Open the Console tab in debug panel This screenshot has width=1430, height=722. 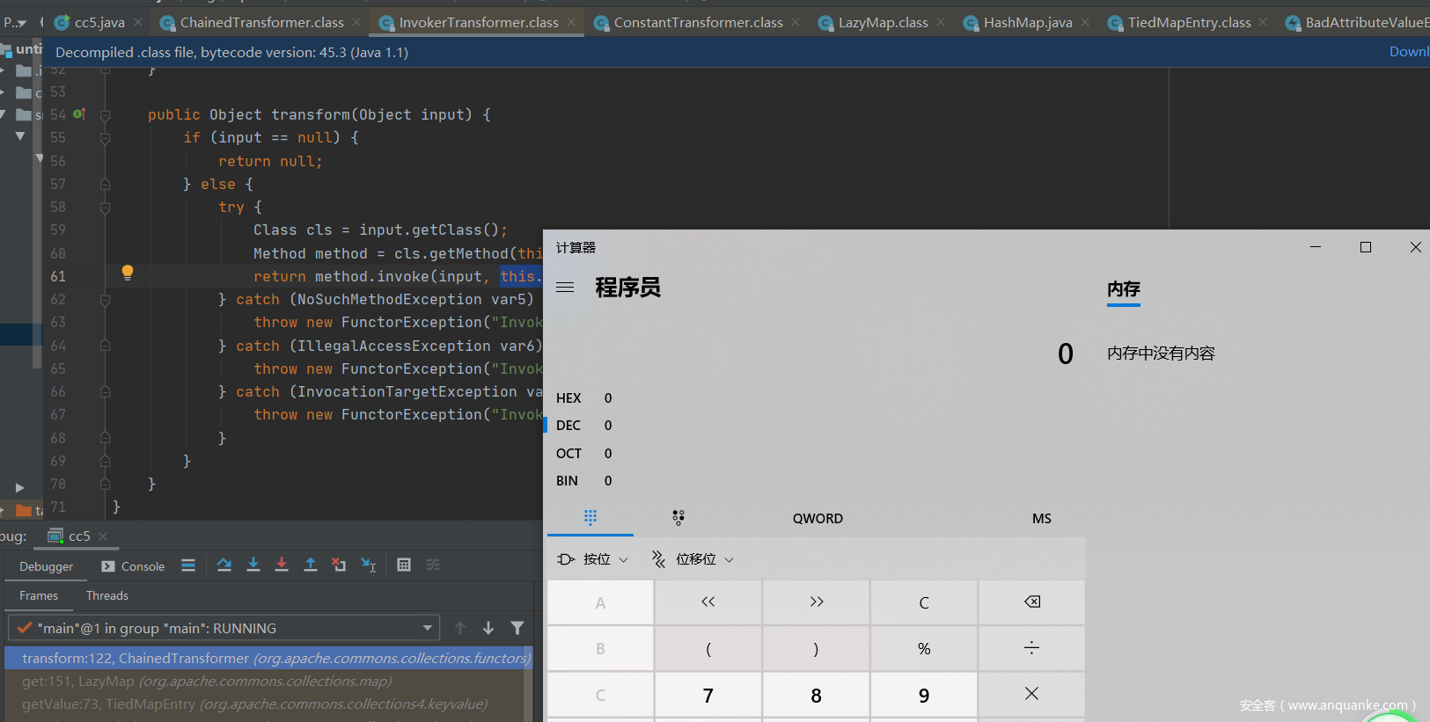click(134, 566)
